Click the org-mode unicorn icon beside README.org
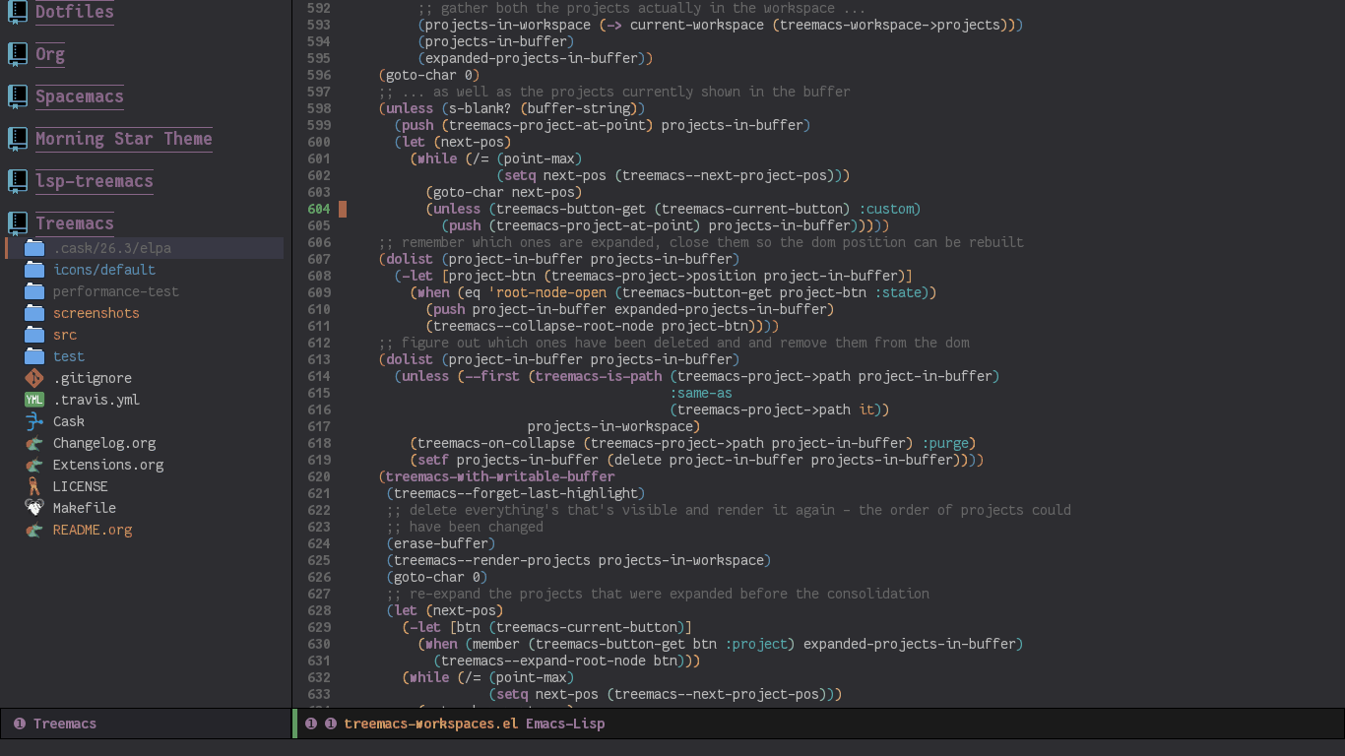The height and width of the screenshot is (756, 1345). click(x=33, y=530)
